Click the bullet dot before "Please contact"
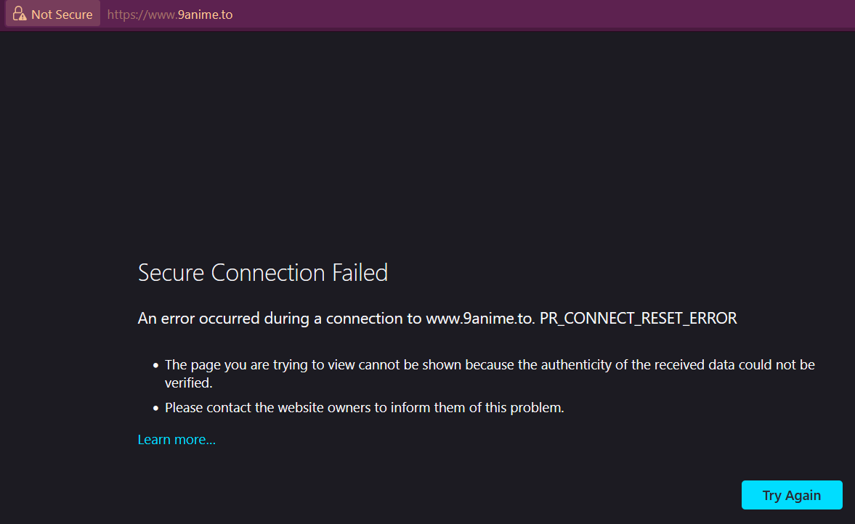 pyautogui.click(x=155, y=409)
